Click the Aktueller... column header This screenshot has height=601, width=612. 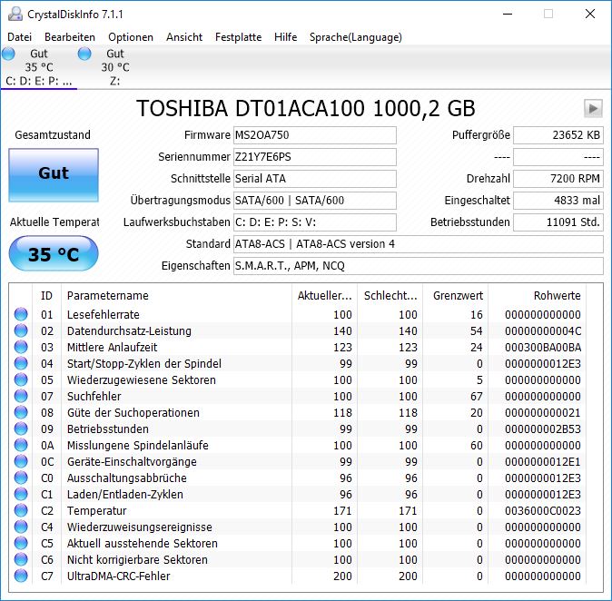click(324, 295)
